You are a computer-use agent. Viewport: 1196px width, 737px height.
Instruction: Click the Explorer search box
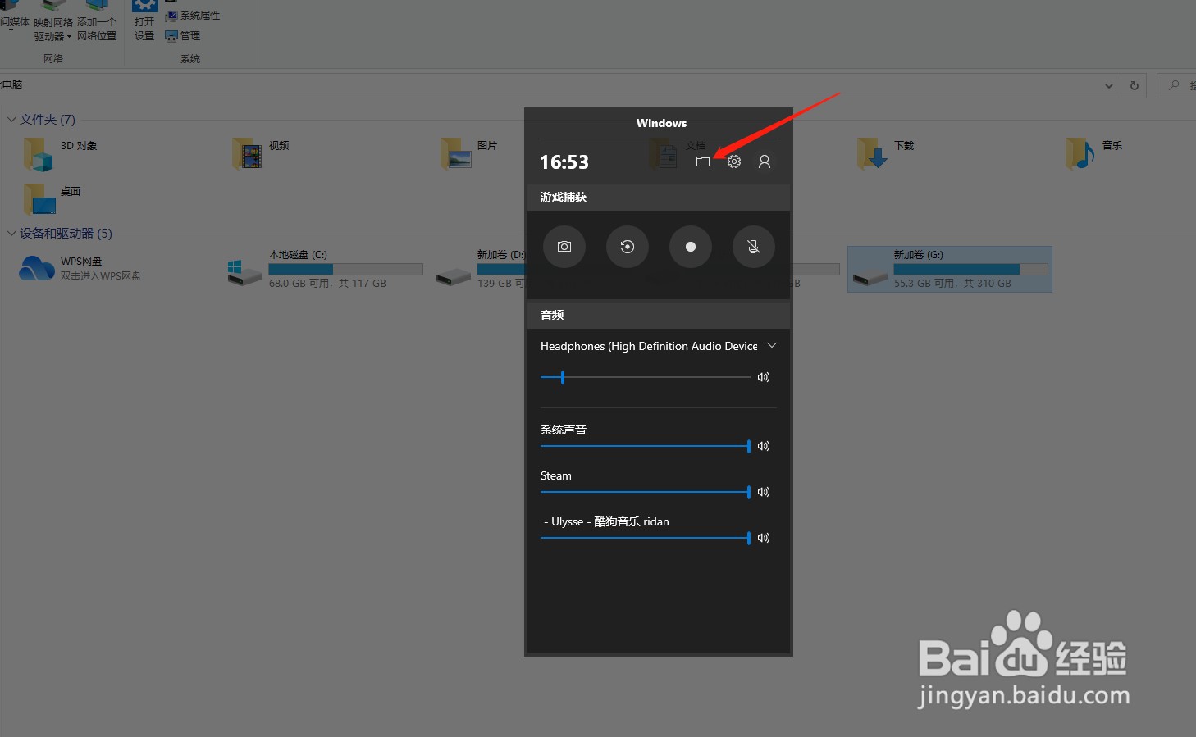1176,85
